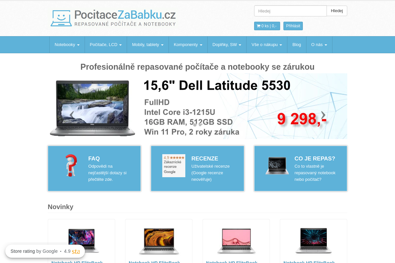
Task: Click the Hledej search button
Action: click(337, 11)
